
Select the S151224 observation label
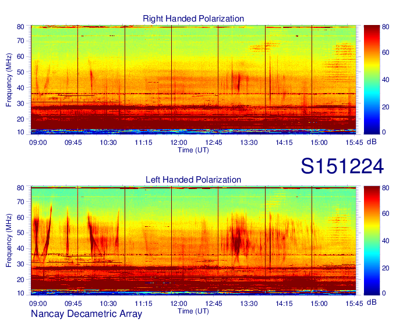click(342, 166)
